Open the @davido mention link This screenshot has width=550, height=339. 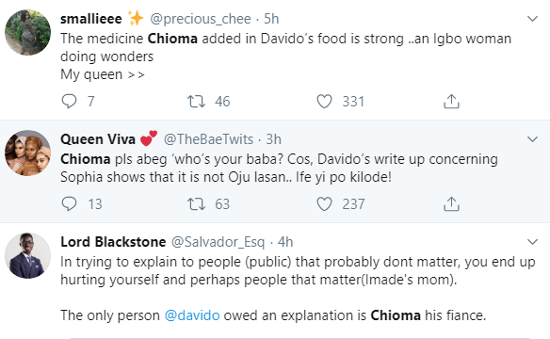coord(192,315)
